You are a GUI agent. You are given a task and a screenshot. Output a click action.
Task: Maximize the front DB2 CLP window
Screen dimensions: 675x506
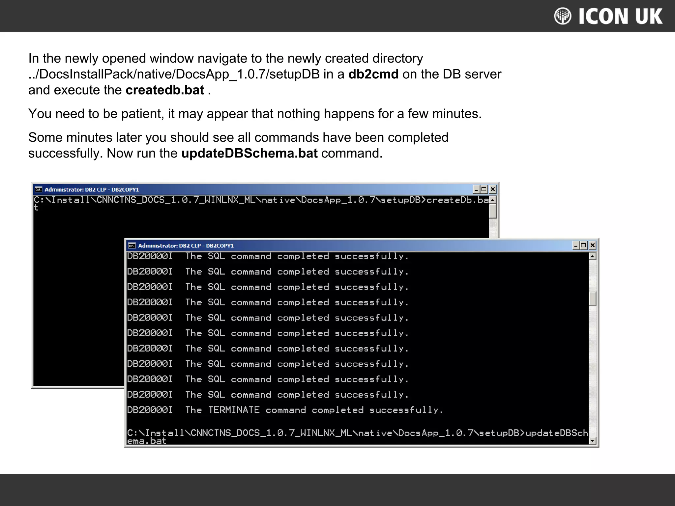pyautogui.click(x=584, y=245)
